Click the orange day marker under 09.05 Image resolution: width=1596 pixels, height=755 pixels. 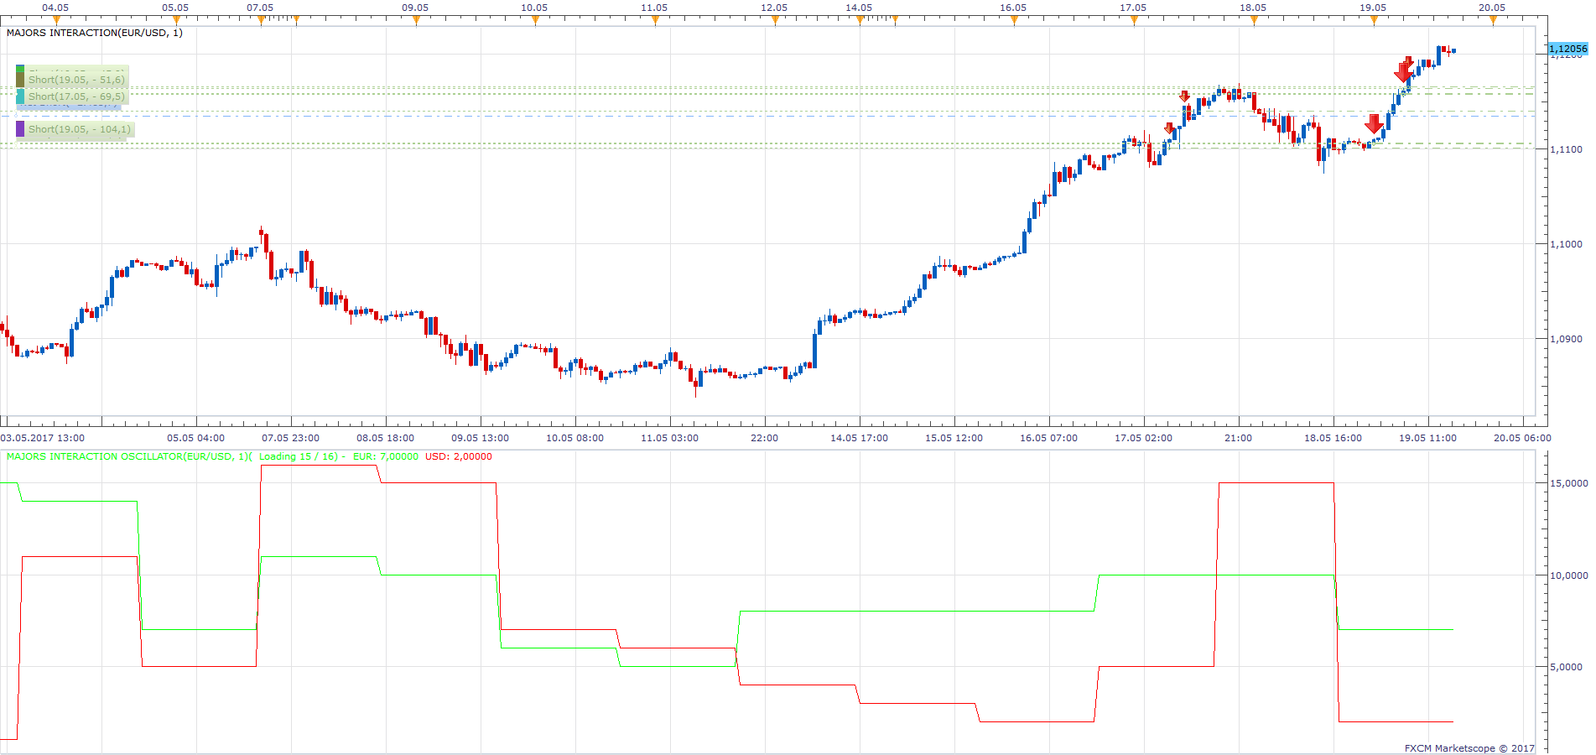pyautogui.click(x=416, y=20)
